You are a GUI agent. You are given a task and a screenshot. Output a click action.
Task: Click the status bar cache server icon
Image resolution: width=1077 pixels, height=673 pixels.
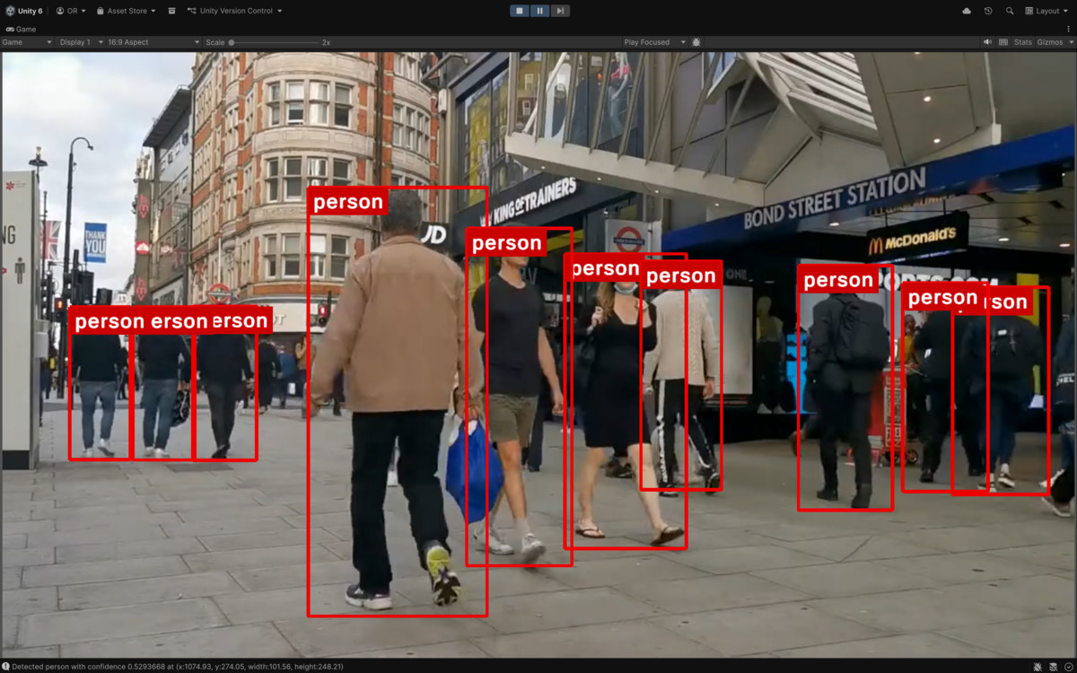point(1053,667)
